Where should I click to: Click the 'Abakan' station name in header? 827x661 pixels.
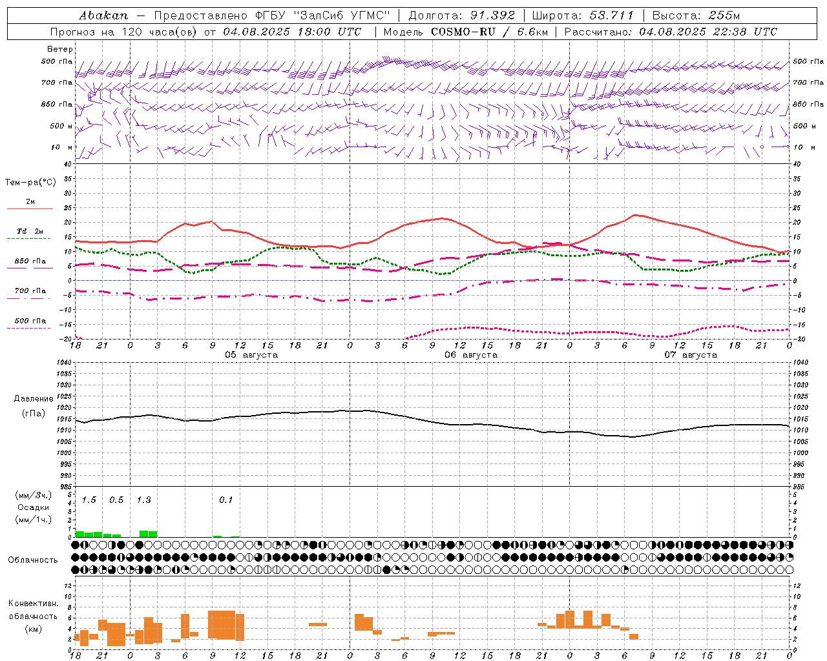point(104,15)
